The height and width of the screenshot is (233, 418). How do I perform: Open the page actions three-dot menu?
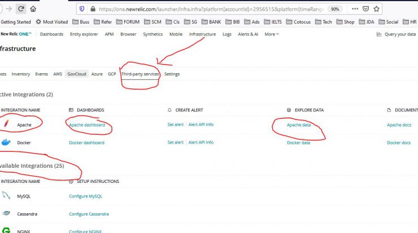pos(355,9)
